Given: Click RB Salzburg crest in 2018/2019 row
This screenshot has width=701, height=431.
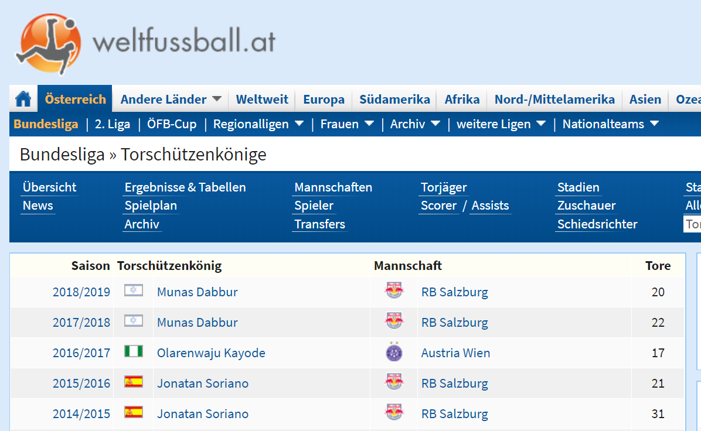Looking at the screenshot, I should pos(394,290).
